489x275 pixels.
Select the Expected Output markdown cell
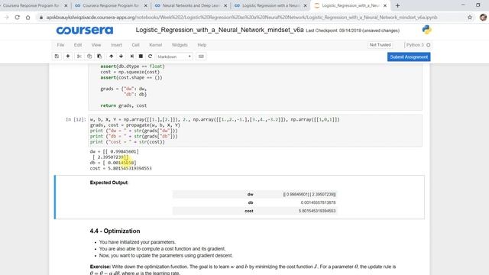tap(239, 197)
